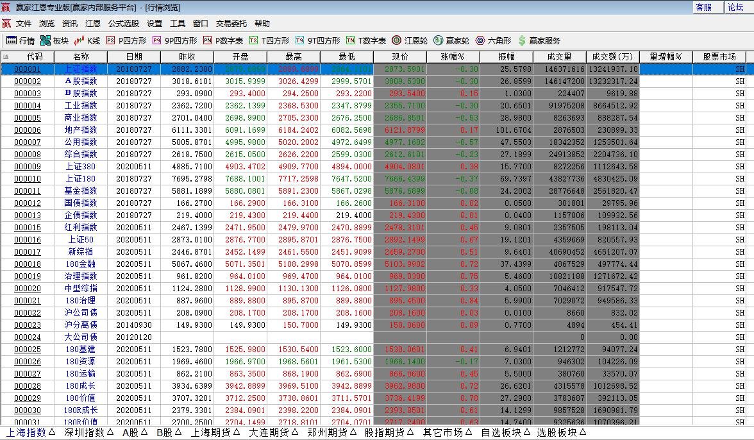Open the 江恩 menu
The width and height of the screenshot is (754, 440).
pyautogui.click(x=93, y=24)
